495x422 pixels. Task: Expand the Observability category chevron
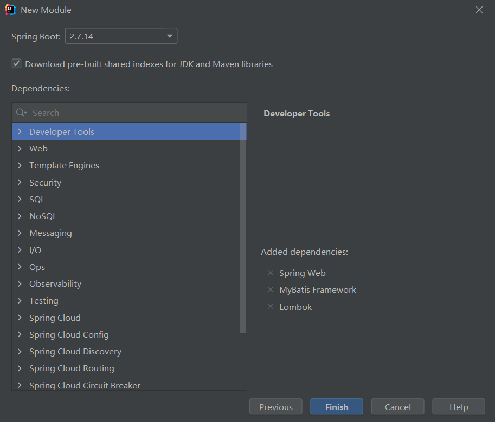pos(20,283)
